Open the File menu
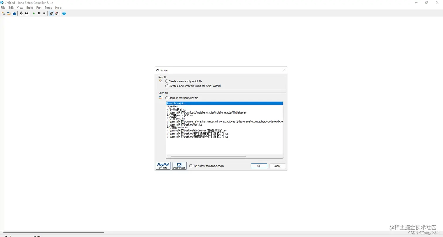The height and width of the screenshot is (237, 443). coord(3,8)
